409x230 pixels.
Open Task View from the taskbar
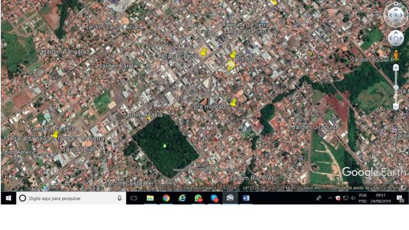(x=134, y=199)
